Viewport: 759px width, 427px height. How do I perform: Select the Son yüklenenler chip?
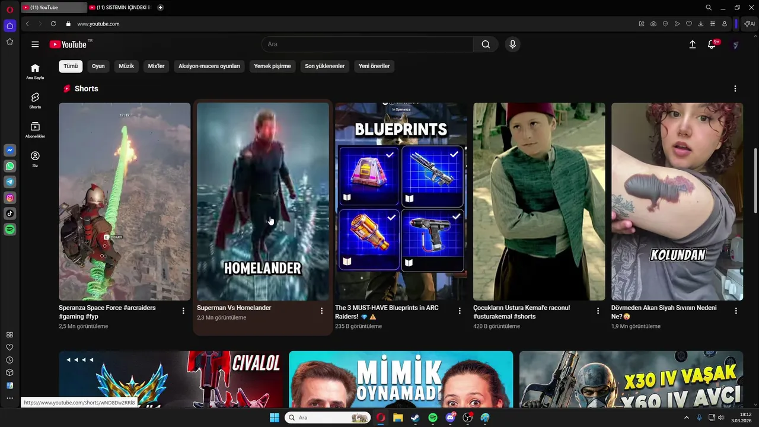[325, 66]
